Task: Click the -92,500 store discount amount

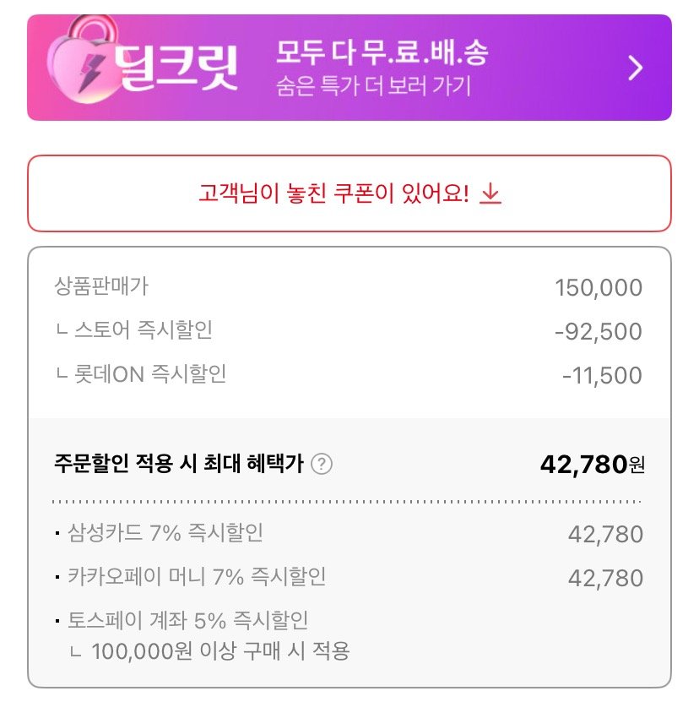Action: (x=599, y=331)
